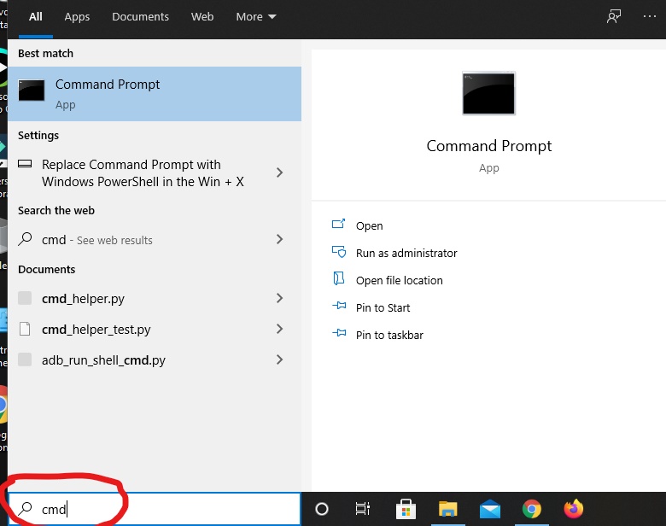The image size is (666, 526).
Task: Open cmd See web results
Action: (x=155, y=240)
